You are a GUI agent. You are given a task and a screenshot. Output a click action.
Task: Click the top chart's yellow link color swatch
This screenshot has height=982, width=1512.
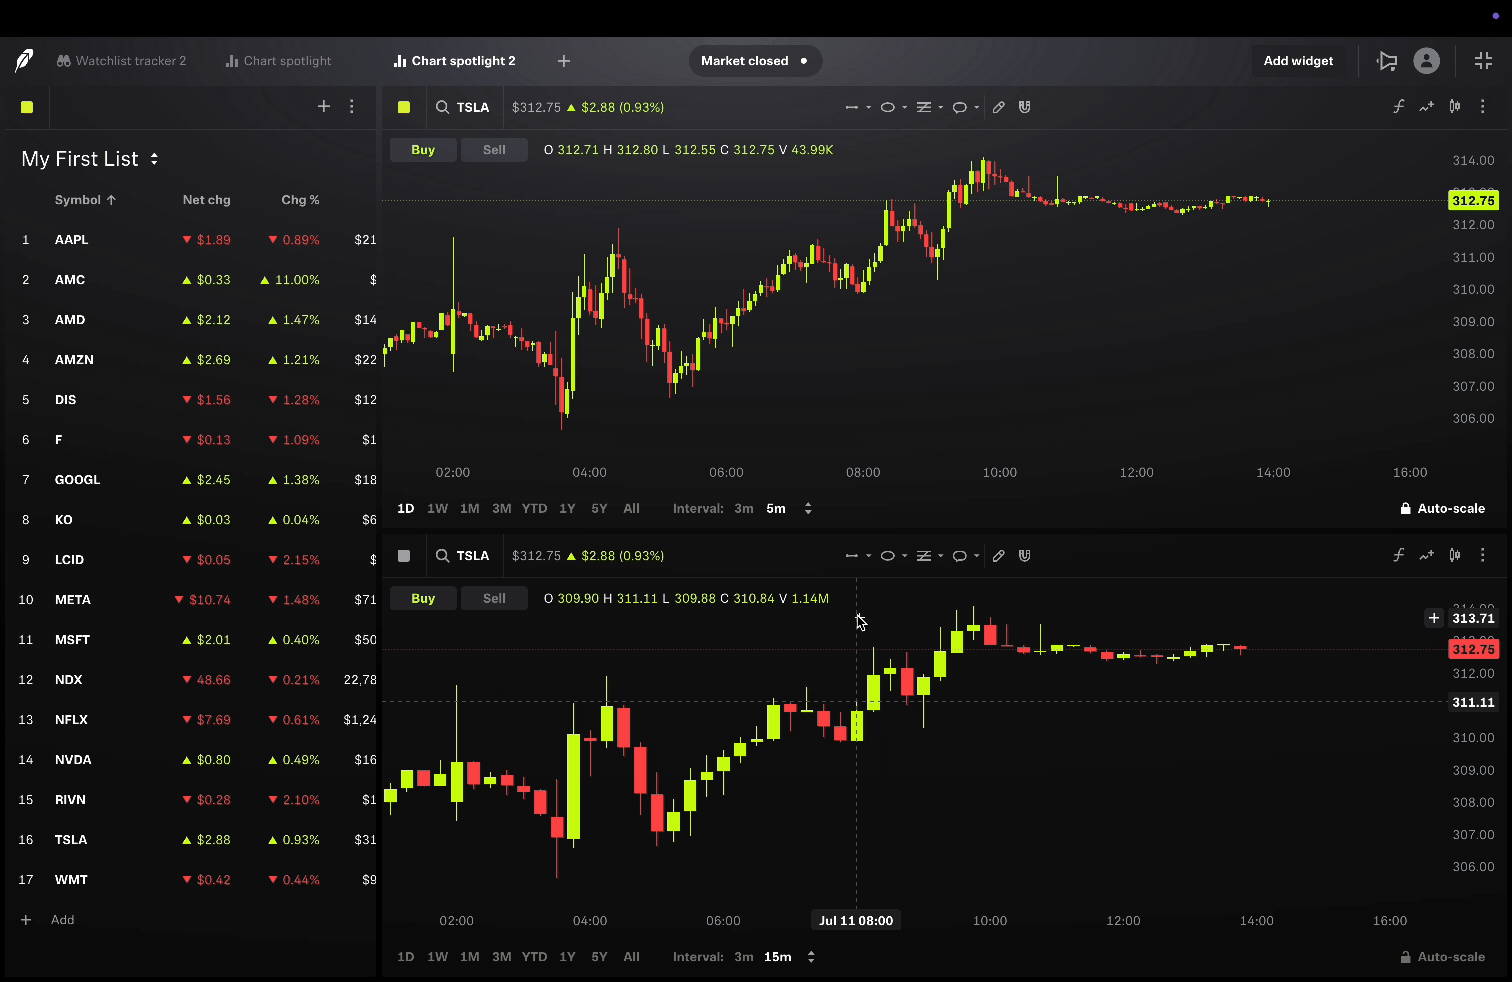[x=404, y=107]
